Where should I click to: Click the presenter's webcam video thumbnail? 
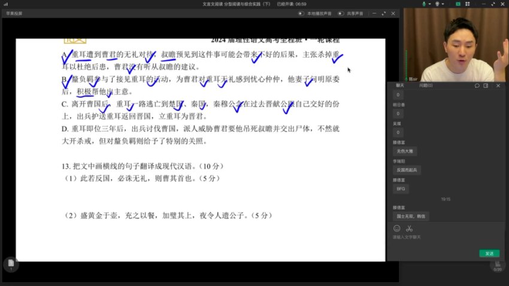pos(455,45)
